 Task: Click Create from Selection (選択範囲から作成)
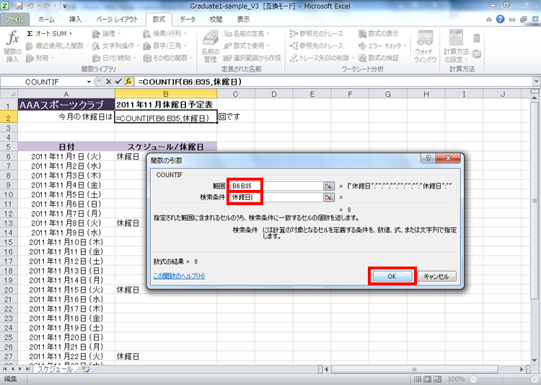point(252,58)
